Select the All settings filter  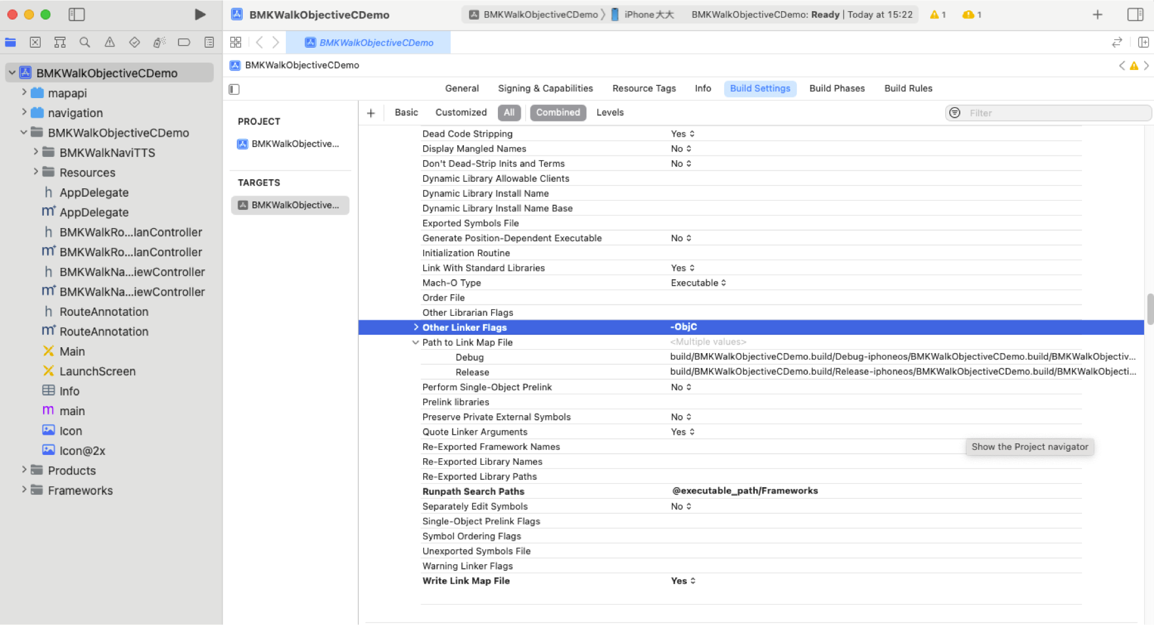pyautogui.click(x=509, y=112)
